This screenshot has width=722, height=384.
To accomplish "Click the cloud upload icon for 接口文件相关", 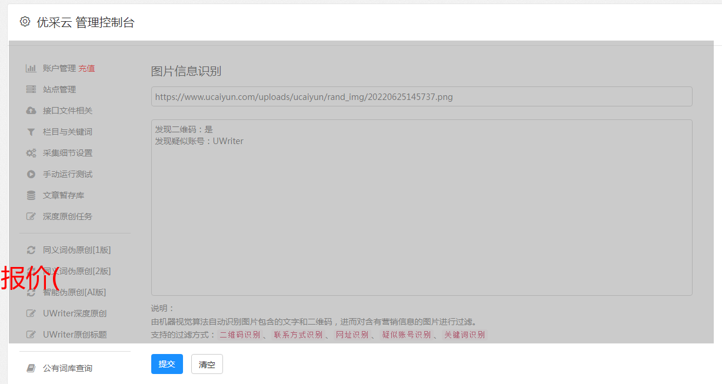I will [31, 111].
